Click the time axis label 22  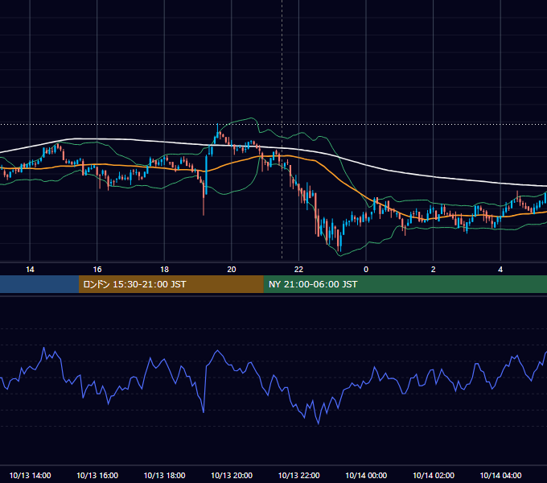[x=298, y=270]
